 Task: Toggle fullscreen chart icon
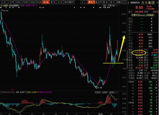[125, 2]
